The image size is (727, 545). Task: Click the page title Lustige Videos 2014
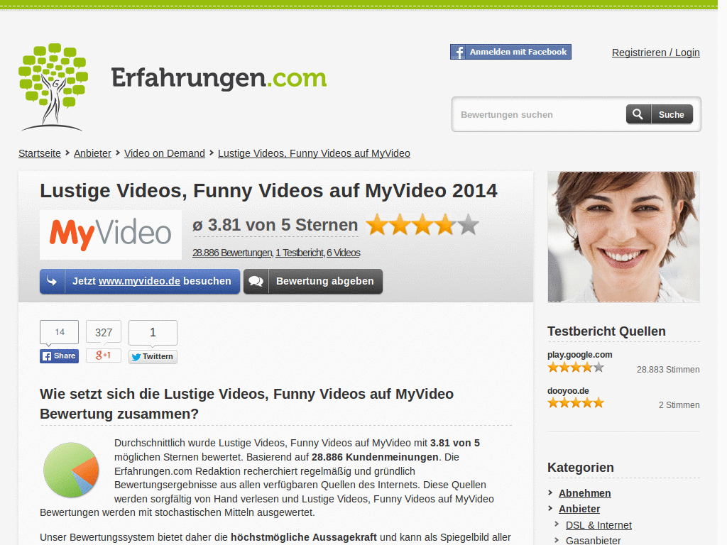click(268, 190)
